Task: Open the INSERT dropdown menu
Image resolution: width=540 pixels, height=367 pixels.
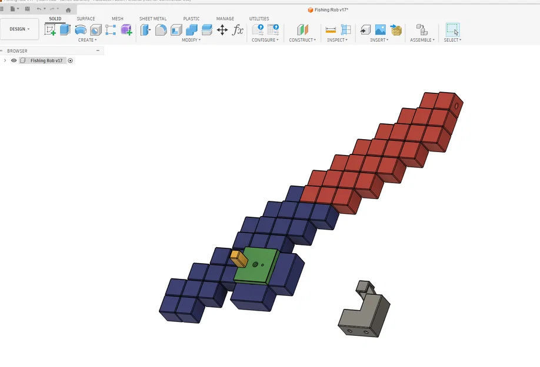Action: pyautogui.click(x=379, y=40)
